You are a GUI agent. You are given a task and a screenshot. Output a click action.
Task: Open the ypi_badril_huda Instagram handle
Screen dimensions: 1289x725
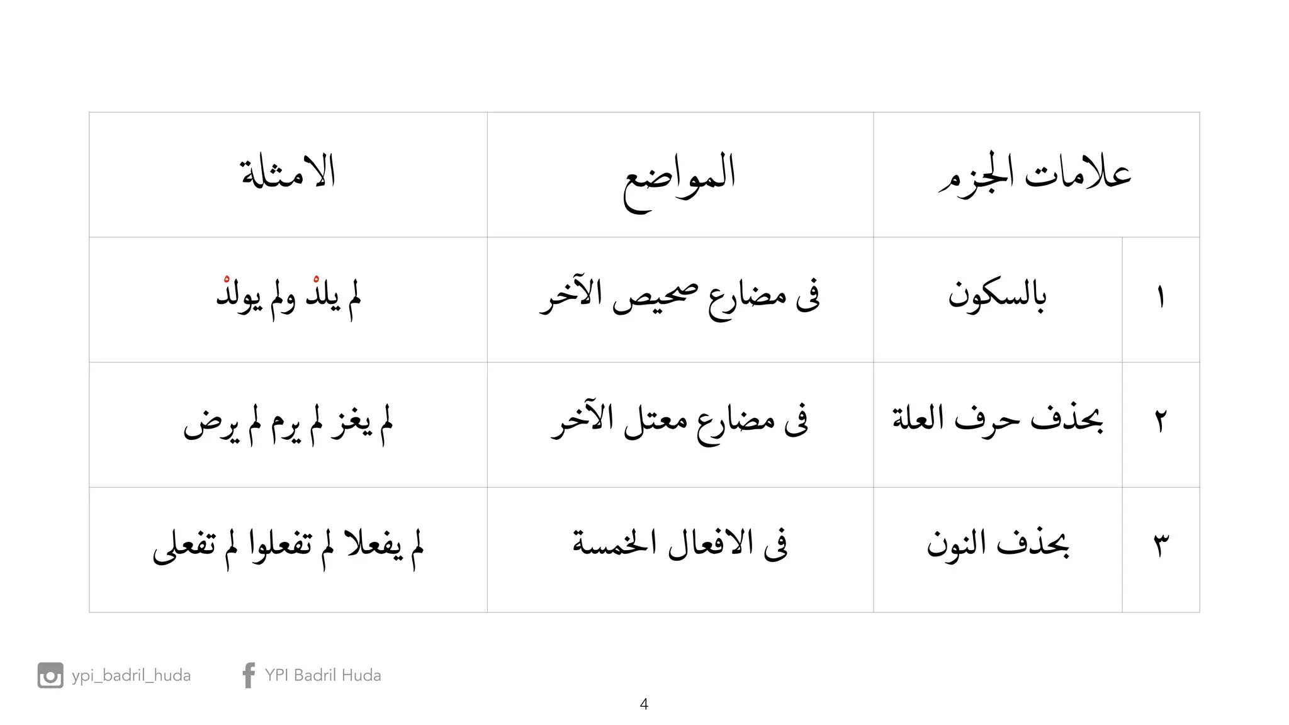point(131,675)
